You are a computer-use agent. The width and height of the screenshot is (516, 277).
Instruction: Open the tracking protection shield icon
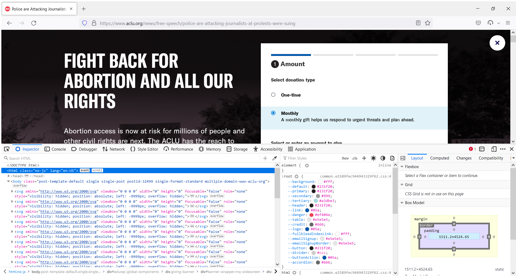pyautogui.click(x=85, y=23)
